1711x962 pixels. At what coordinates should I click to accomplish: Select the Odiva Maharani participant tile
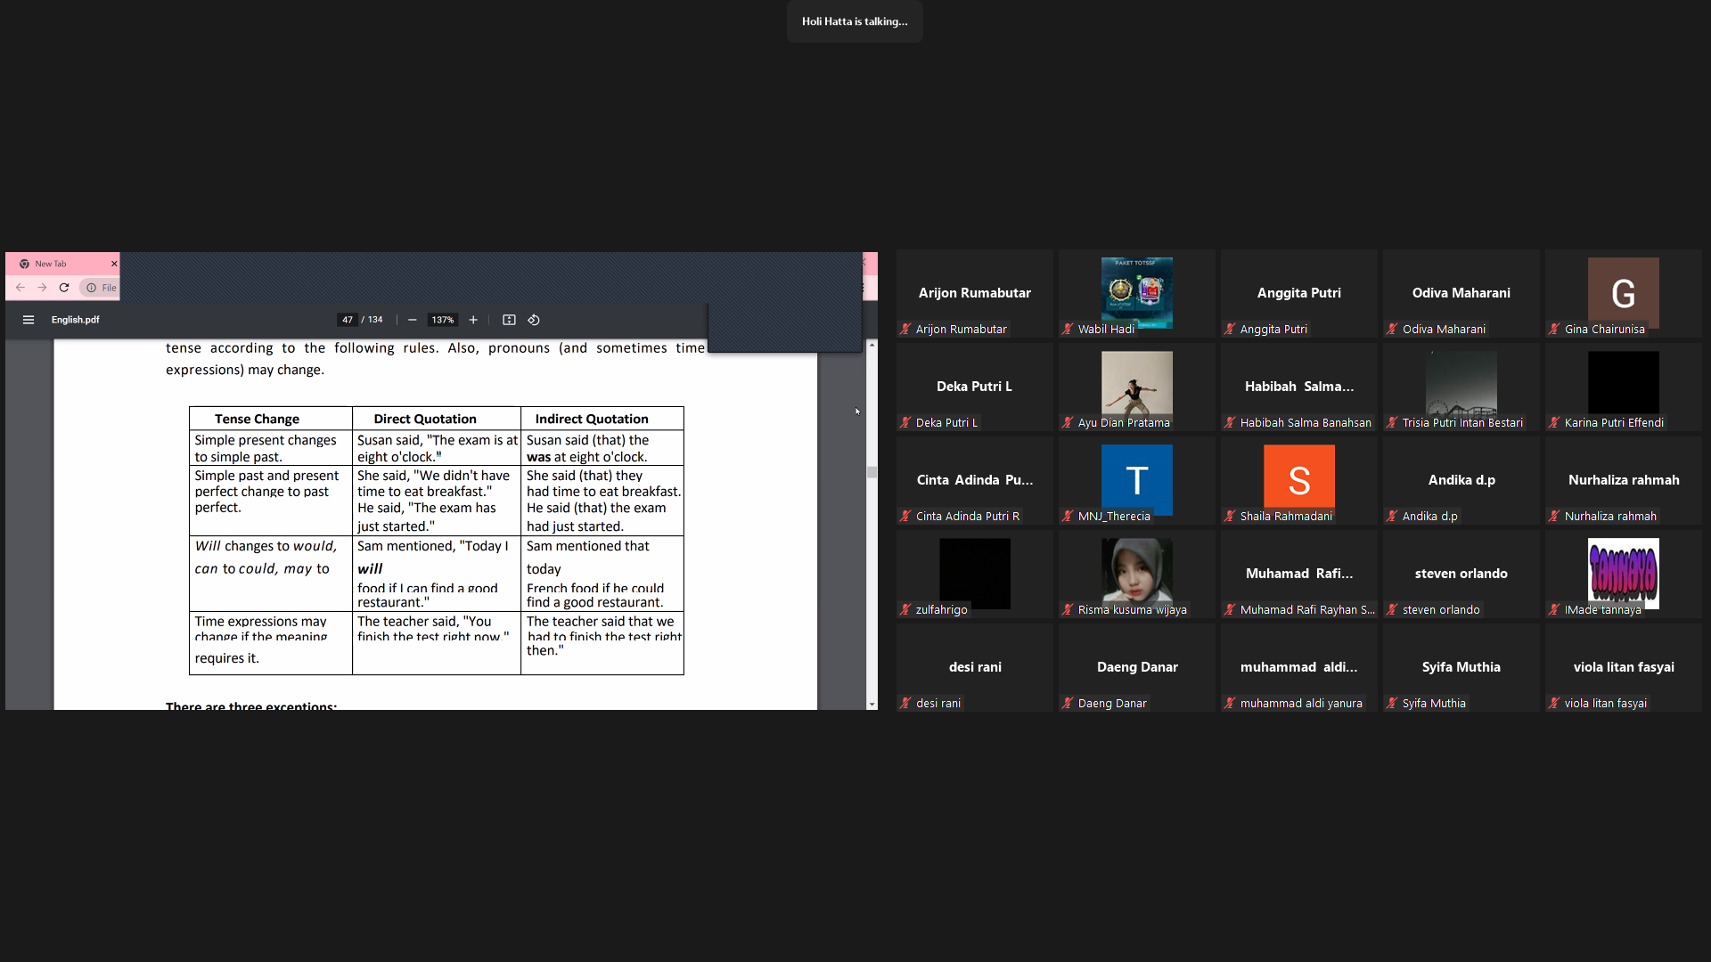pyautogui.click(x=1461, y=294)
